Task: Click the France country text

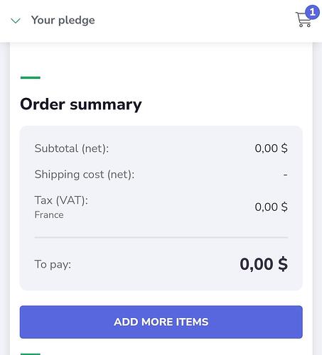Action: point(49,215)
